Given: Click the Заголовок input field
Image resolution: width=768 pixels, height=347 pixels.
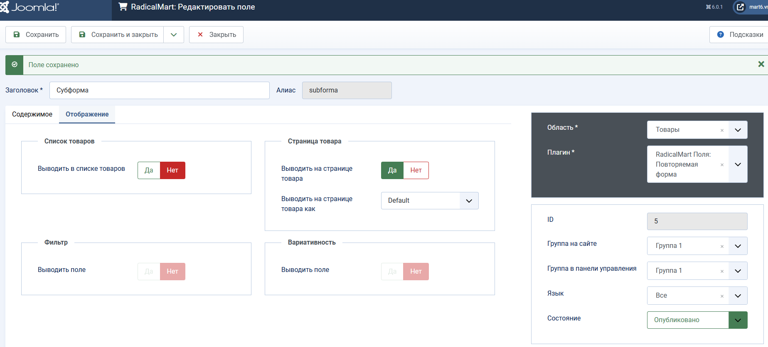Looking at the screenshot, I should pos(159,90).
